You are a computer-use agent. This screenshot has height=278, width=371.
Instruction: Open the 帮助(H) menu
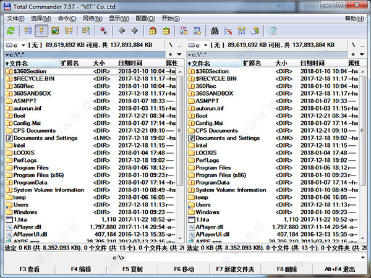[x=354, y=19]
